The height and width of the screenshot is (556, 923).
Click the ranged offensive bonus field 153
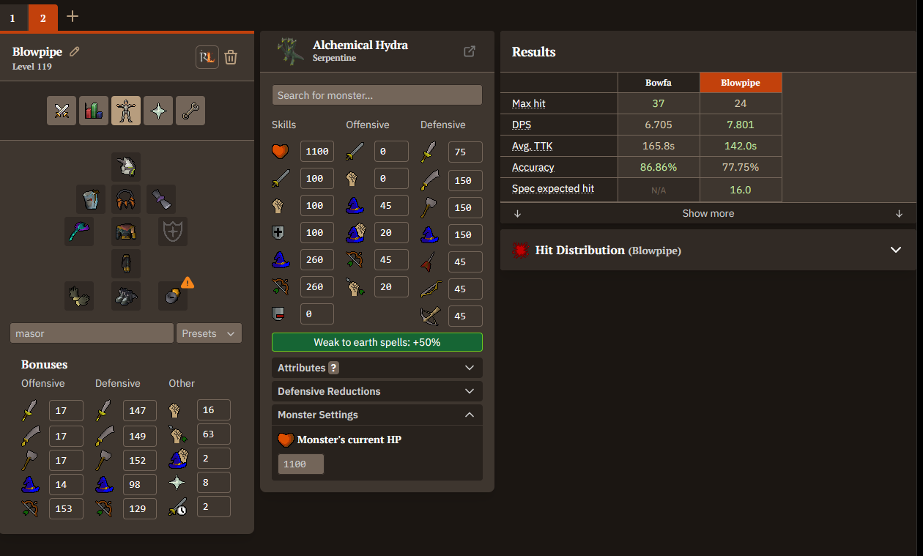point(66,508)
